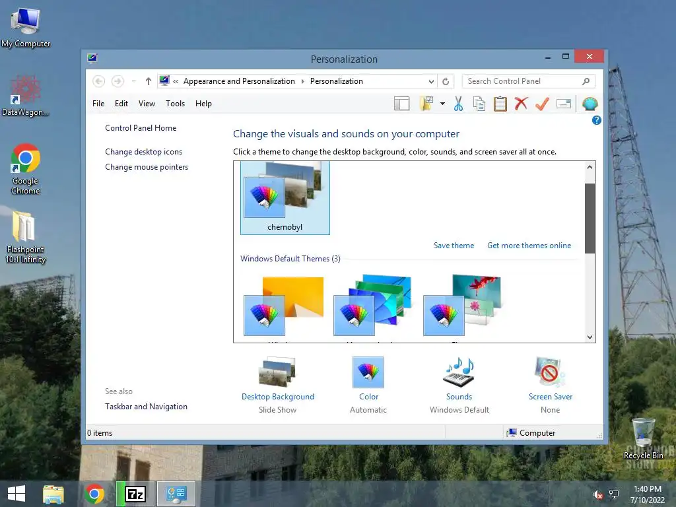The image size is (676, 507).
Task: Select the Flowers default theme
Action: [462, 306]
